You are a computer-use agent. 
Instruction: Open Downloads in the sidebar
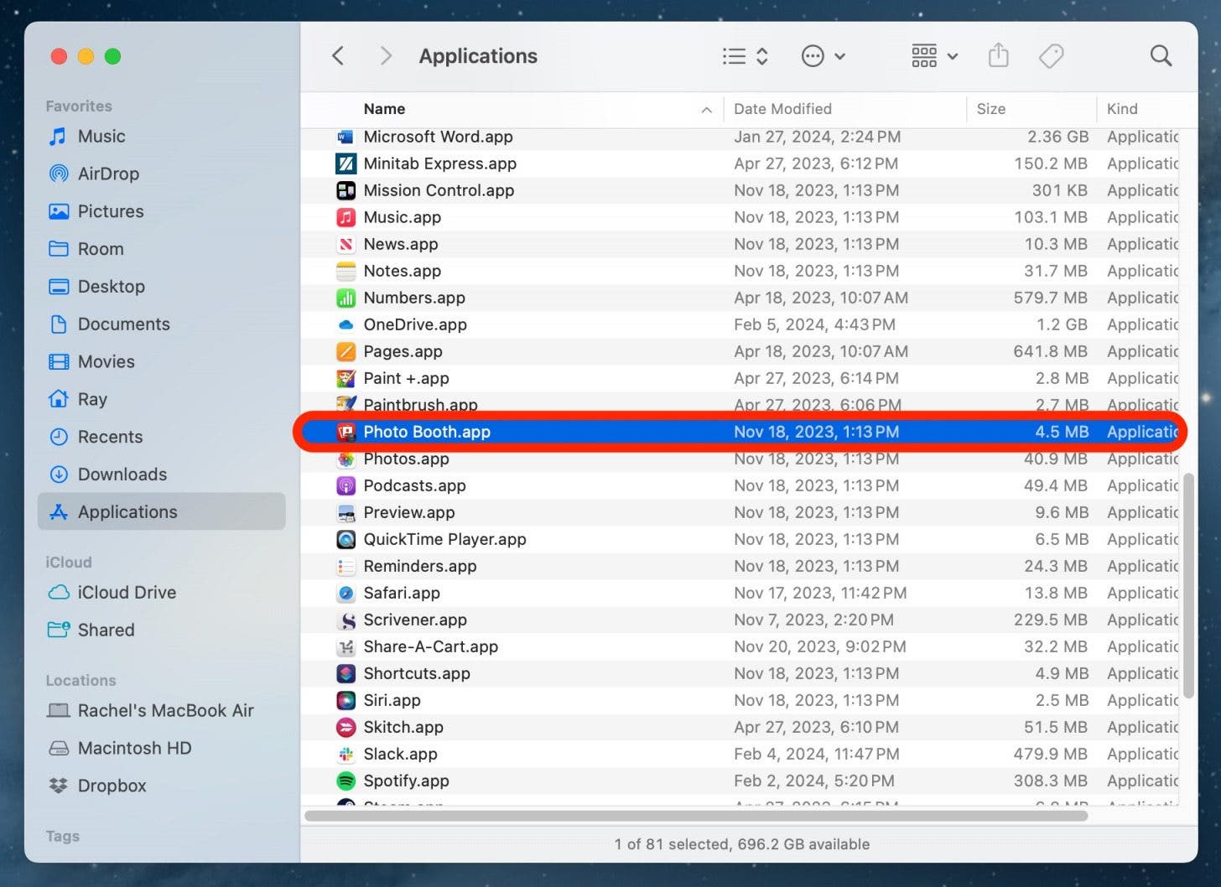point(122,475)
